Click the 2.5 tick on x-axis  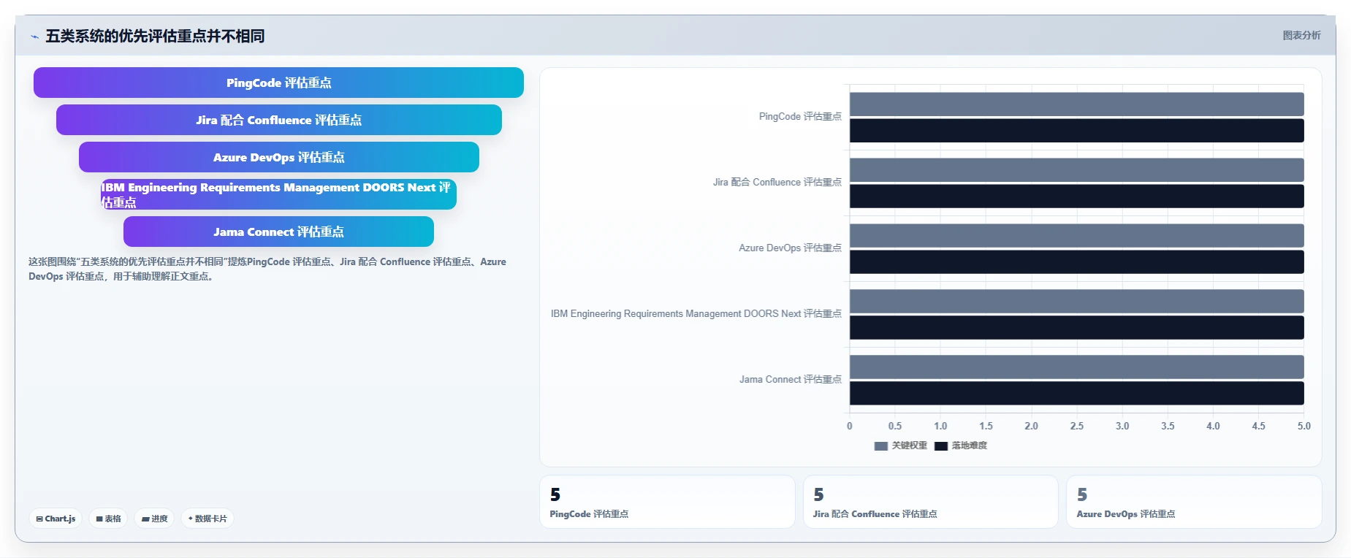1077,426
